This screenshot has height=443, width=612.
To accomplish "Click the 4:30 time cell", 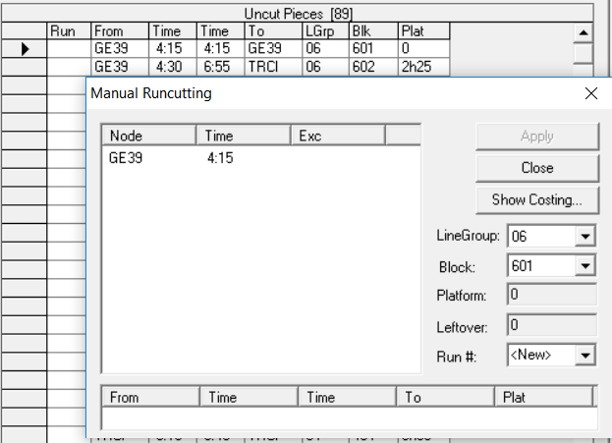I will coord(172,67).
